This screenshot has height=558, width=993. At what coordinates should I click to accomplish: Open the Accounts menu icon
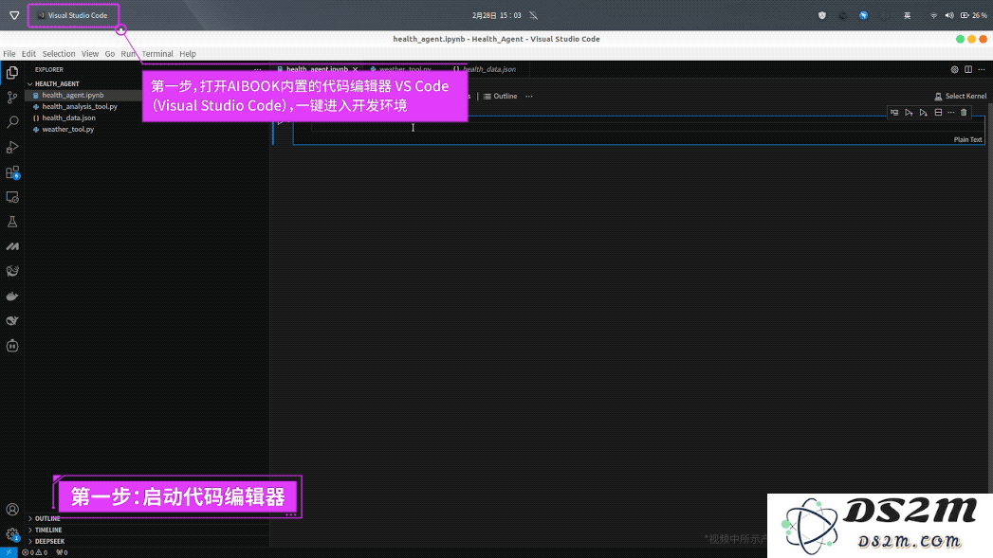tap(12, 510)
